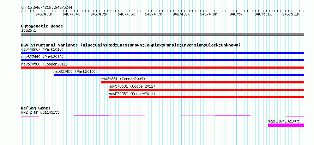The width and height of the screenshot is (314, 145).
Task: Click the 94674.4k ruler tick label
Action: pos(72,14)
